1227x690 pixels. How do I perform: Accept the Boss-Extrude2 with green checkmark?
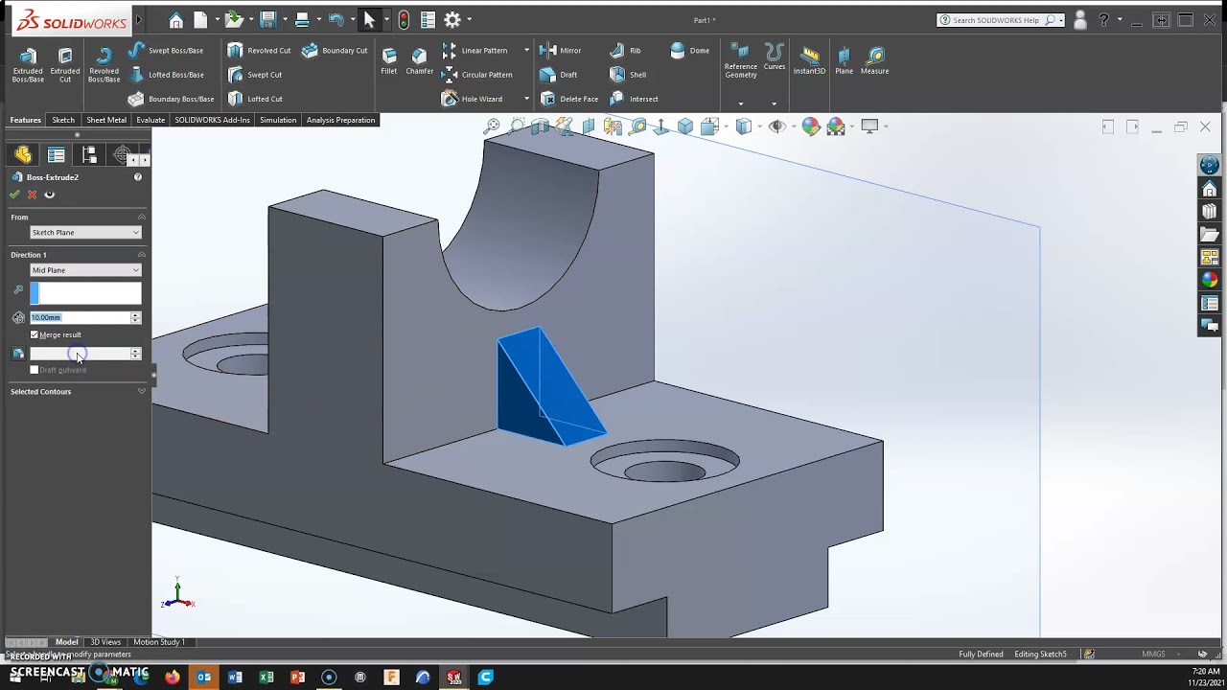point(14,195)
